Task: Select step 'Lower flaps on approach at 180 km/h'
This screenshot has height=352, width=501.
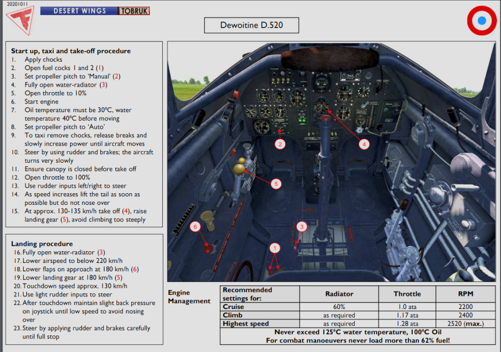Action: 76,269
